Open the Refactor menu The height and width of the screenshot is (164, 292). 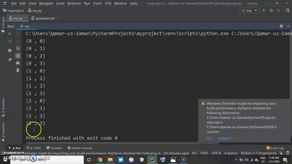(74, 3)
